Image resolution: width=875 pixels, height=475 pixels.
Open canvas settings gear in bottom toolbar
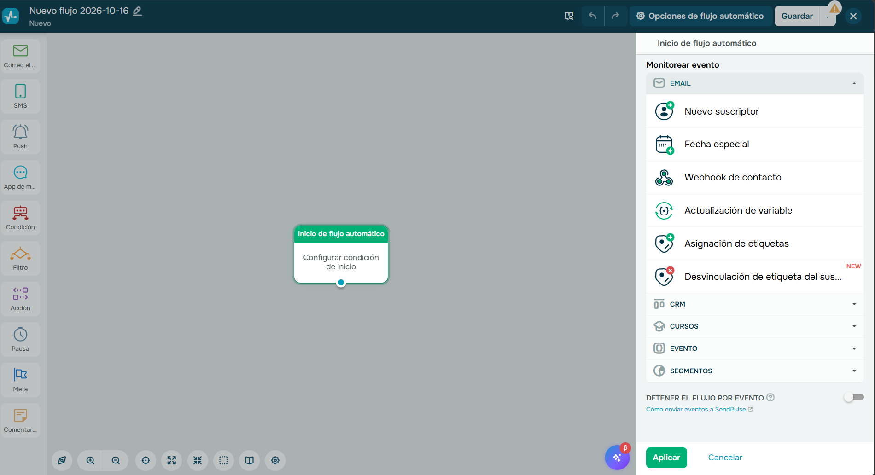click(275, 460)
